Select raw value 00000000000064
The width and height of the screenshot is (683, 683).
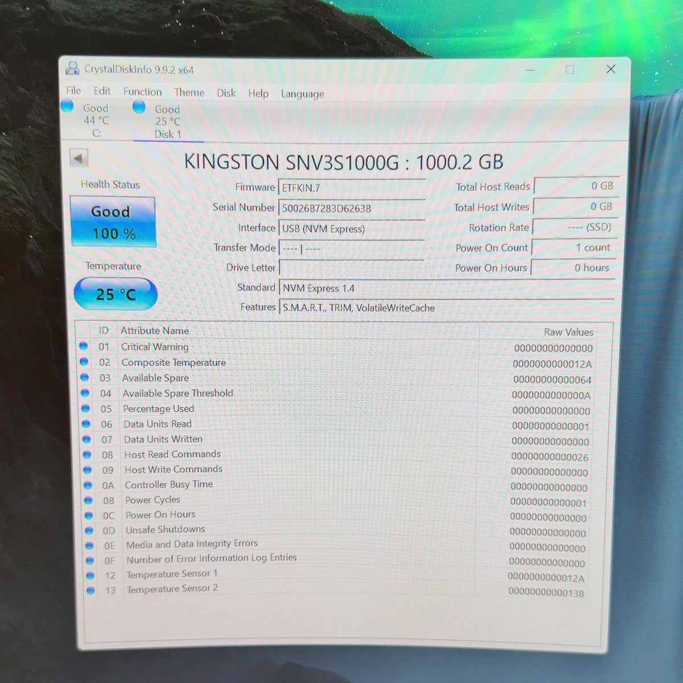coord(552,380)
